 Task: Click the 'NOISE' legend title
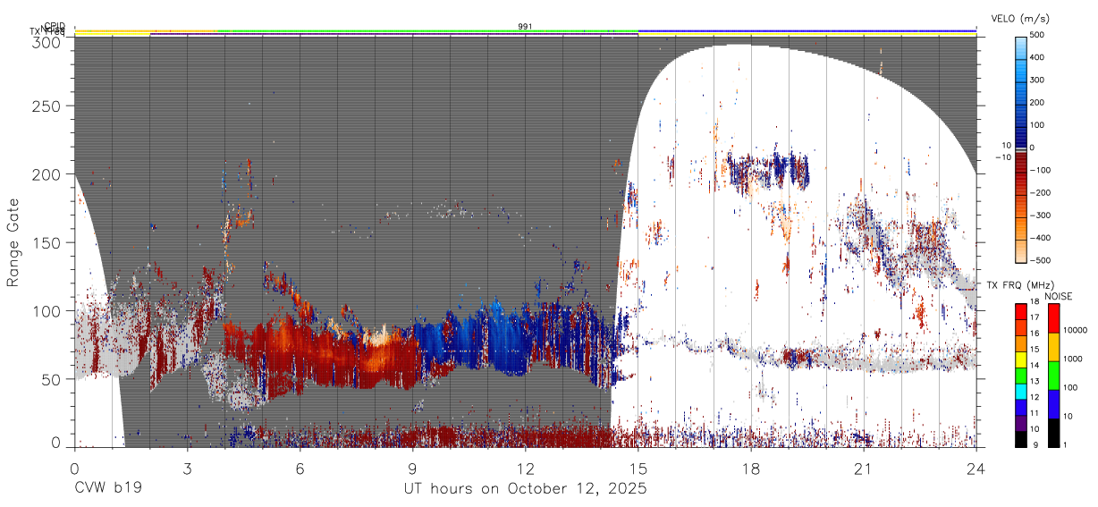(x=1060, y=296)
